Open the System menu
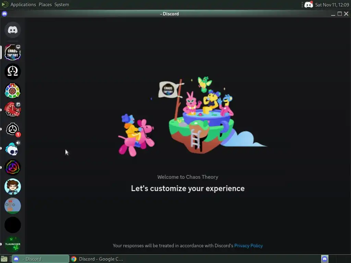Image resolution: width=351 pixels, height=263 pixels. pyautogui.click(x=62, y=4)
